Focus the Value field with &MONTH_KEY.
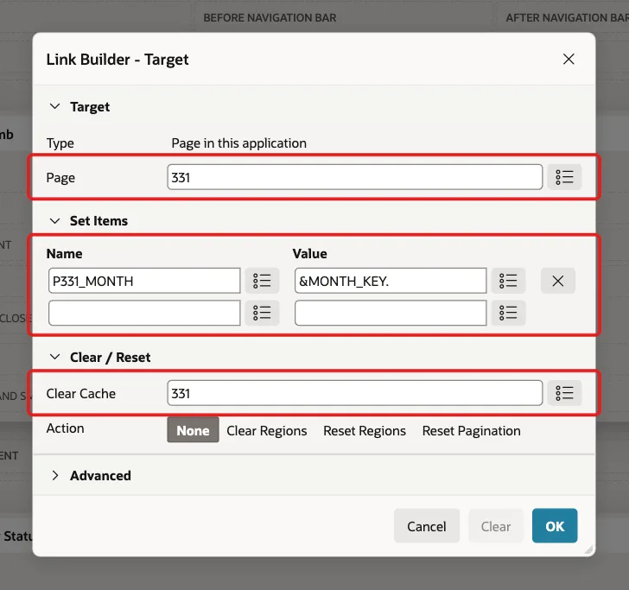Image resolution: width=629 pixels, height=590 pixels. [x=391, y=281]
